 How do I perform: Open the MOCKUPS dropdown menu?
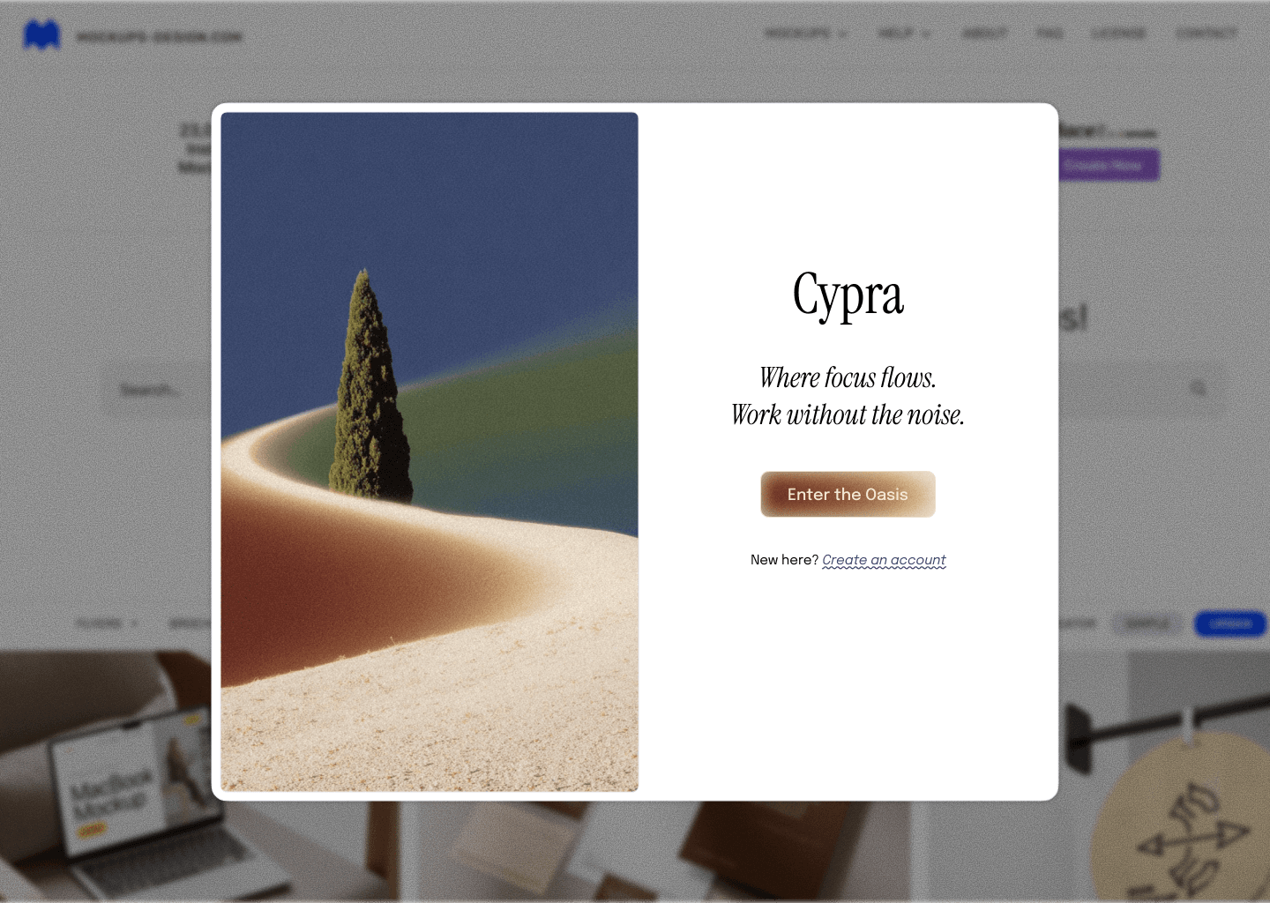(x=804, y=34)
